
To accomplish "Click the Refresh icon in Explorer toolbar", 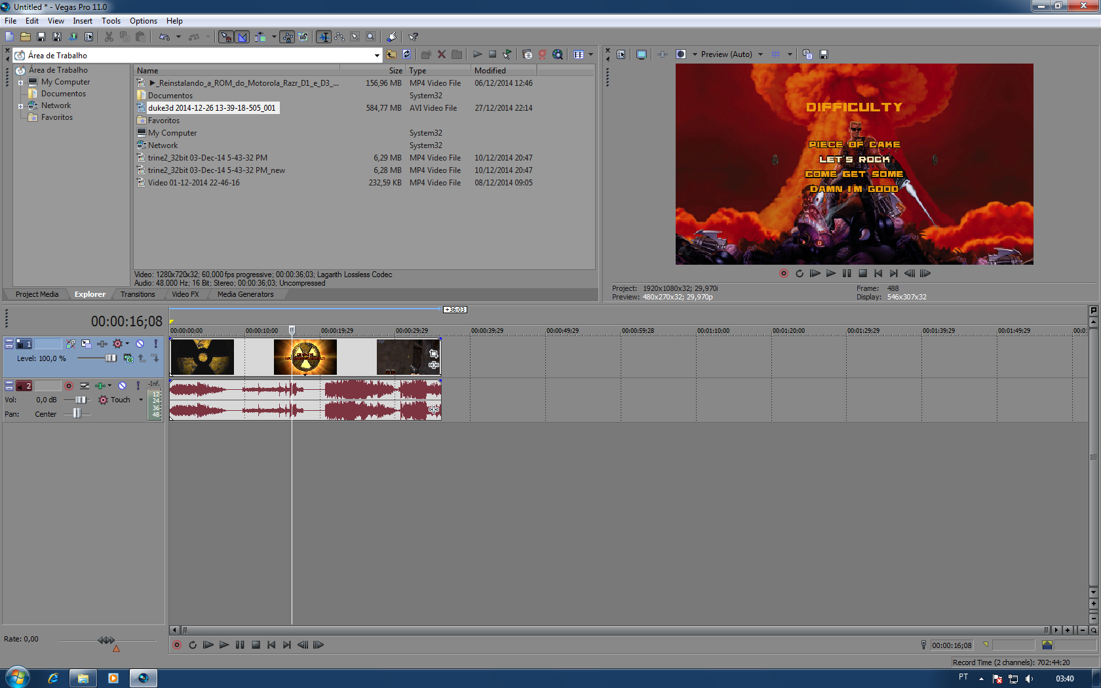I will 407,54.
